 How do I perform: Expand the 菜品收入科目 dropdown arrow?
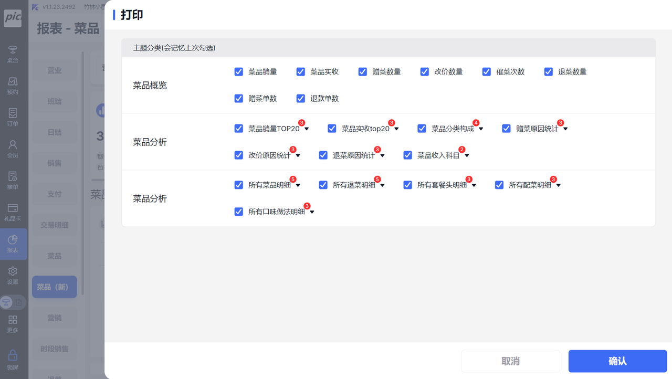tap(467, 156)
